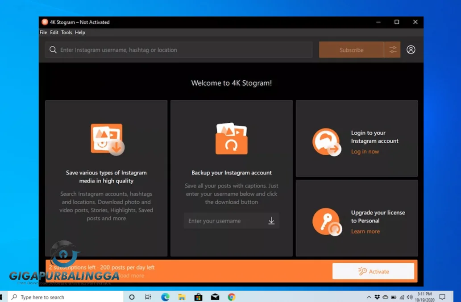This screenshot has height=302, width=461.
Task: Open File Explorer from taskbar
Action: pyautogui.click(x=182, y=297)
